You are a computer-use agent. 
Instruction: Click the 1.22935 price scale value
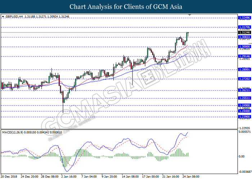244,128
